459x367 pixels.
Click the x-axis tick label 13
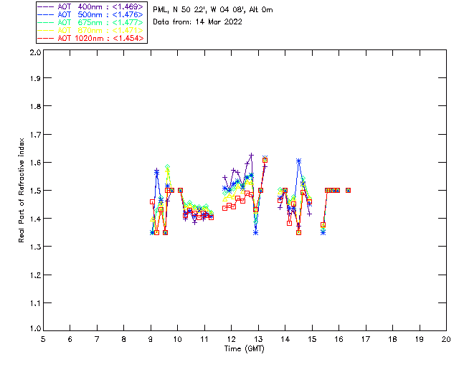click(258, 339)
